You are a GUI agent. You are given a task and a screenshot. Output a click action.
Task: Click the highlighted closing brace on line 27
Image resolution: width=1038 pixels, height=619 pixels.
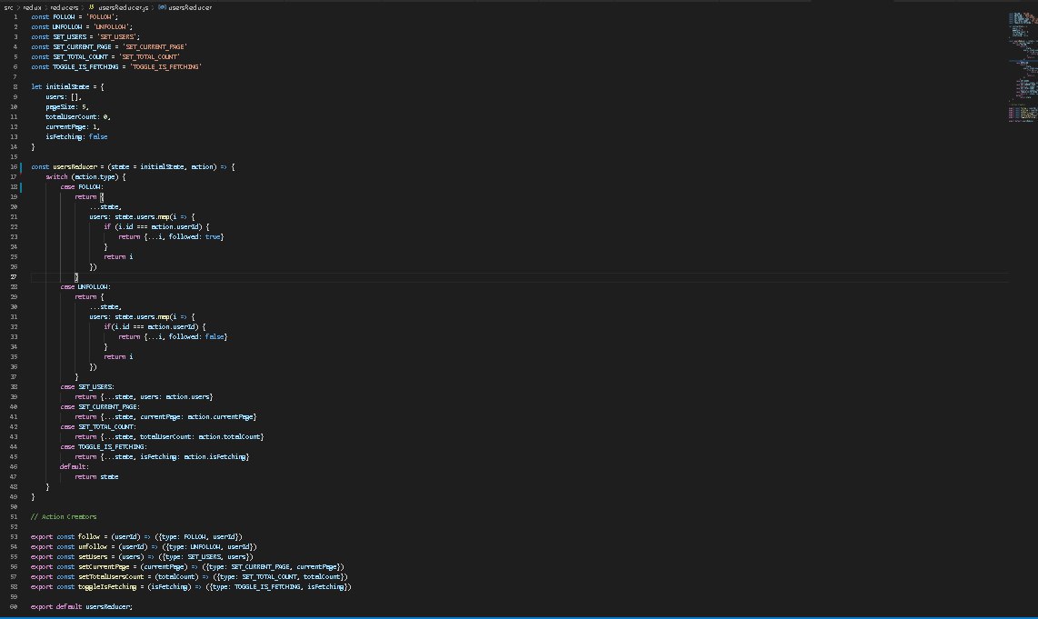click(x=76, y=276)
